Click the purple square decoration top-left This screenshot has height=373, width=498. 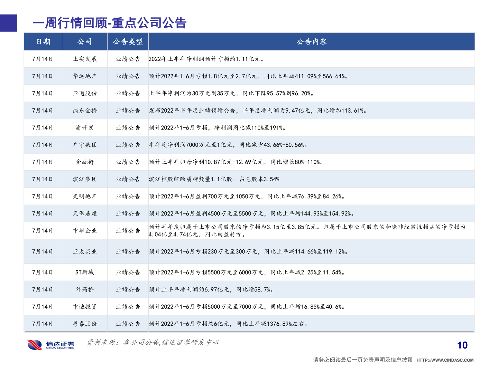(8, 23)
